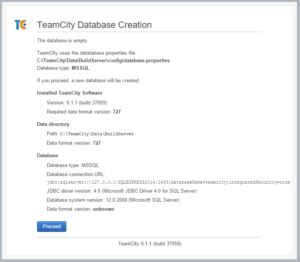Click the TeamCity Database Creation heading

[94, 25]
